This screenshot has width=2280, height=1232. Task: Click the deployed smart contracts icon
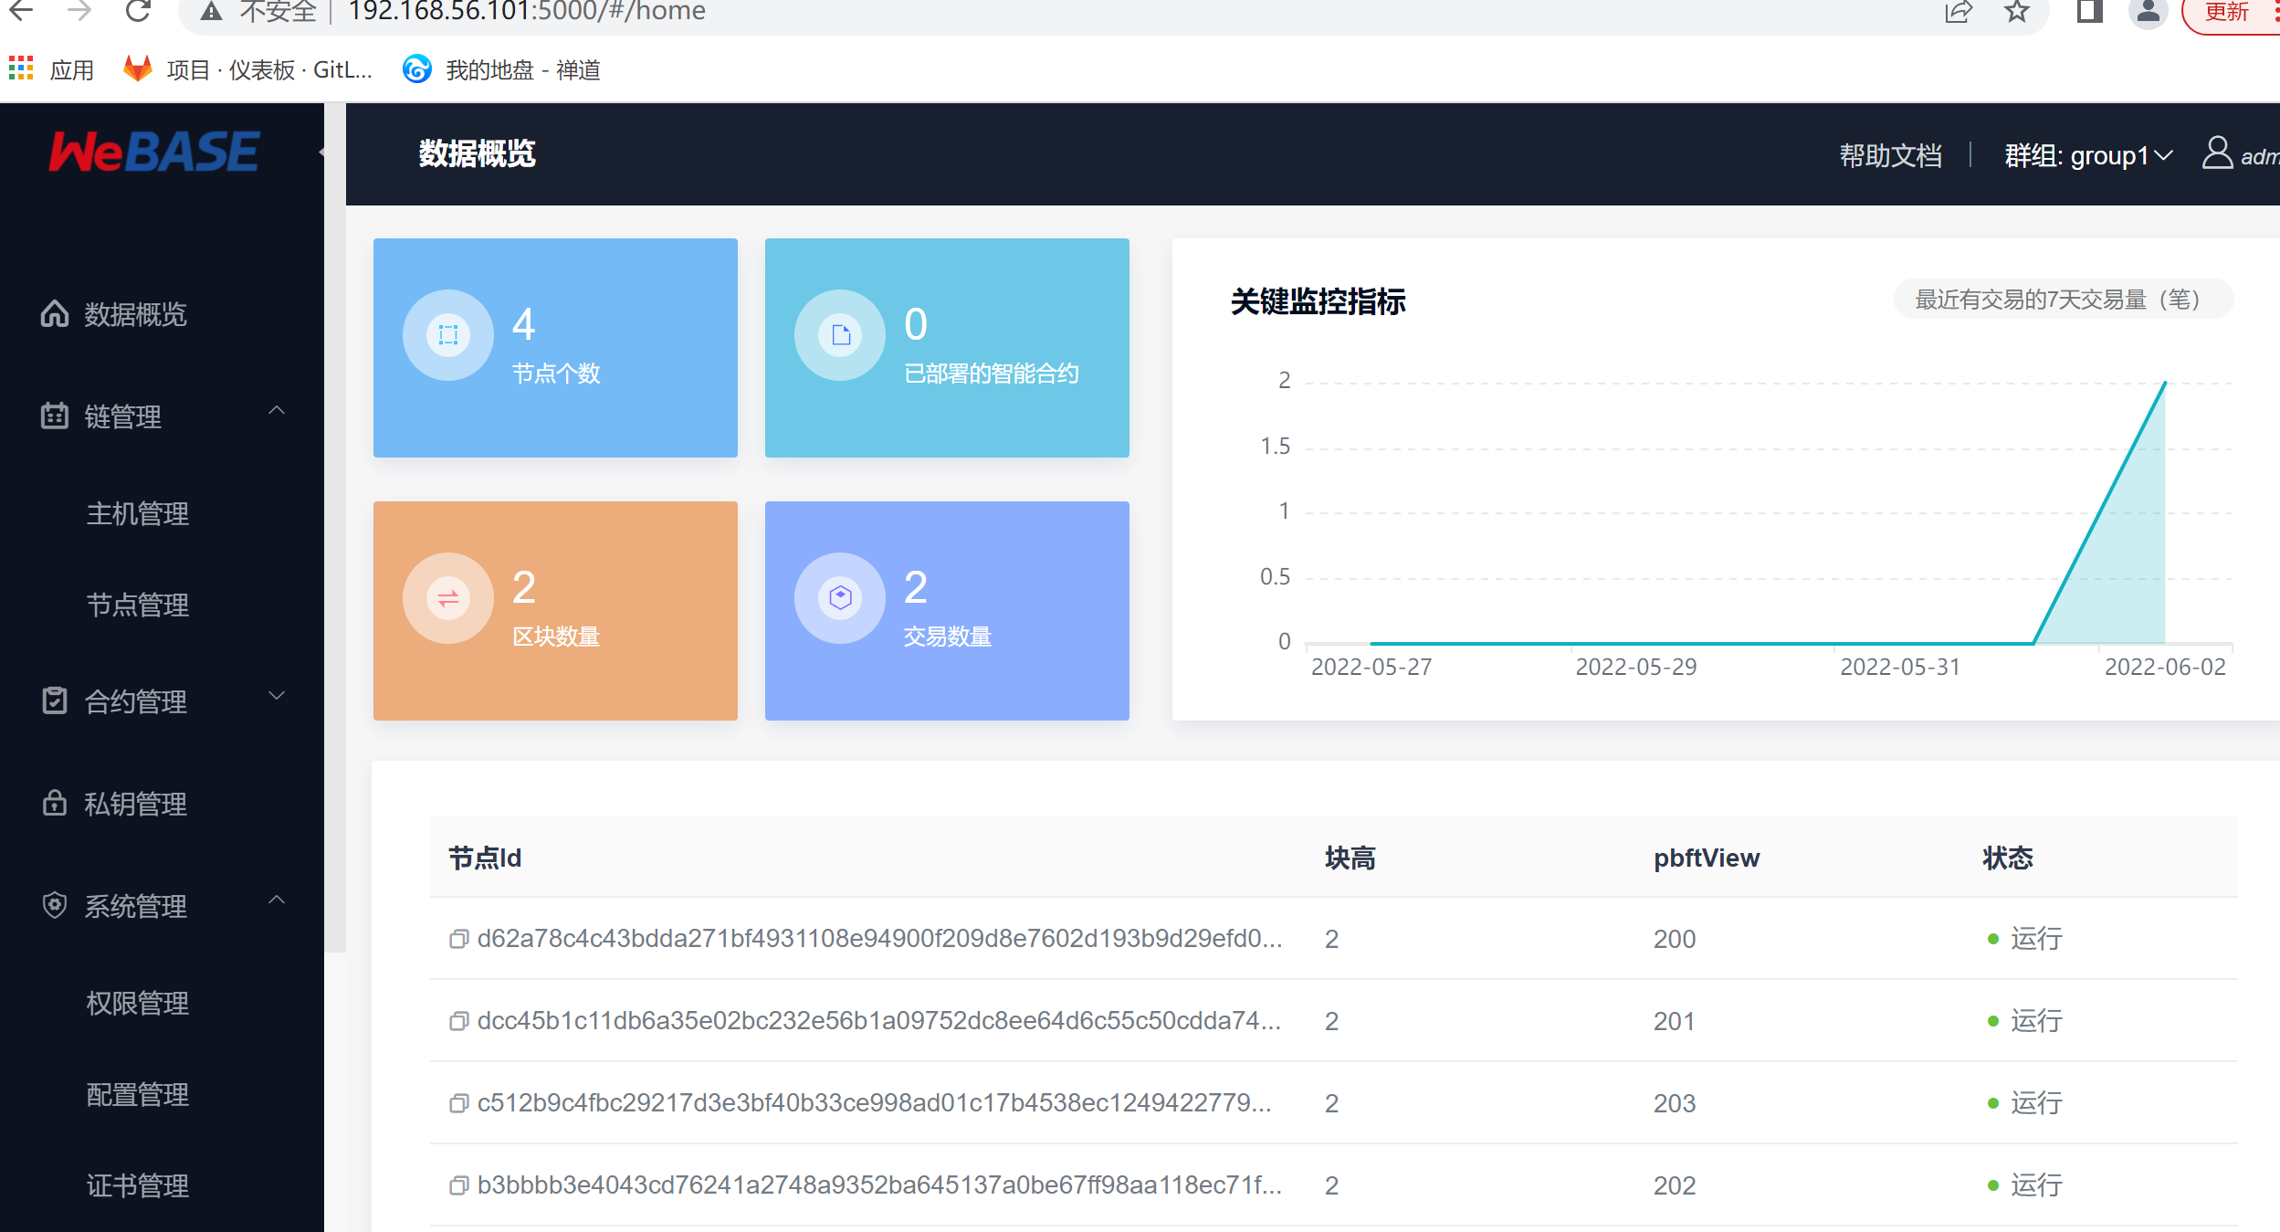pos(840,335)
